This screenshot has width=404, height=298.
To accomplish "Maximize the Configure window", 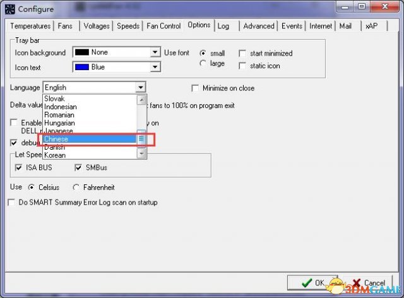I will tap(362, 7).
